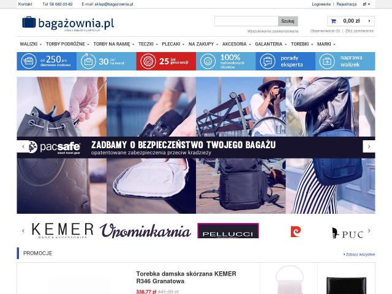Click the 100% satisfied customers smiley icon
Image resolution: width=392 pixels, height=294 pixels.
(208, 61)
